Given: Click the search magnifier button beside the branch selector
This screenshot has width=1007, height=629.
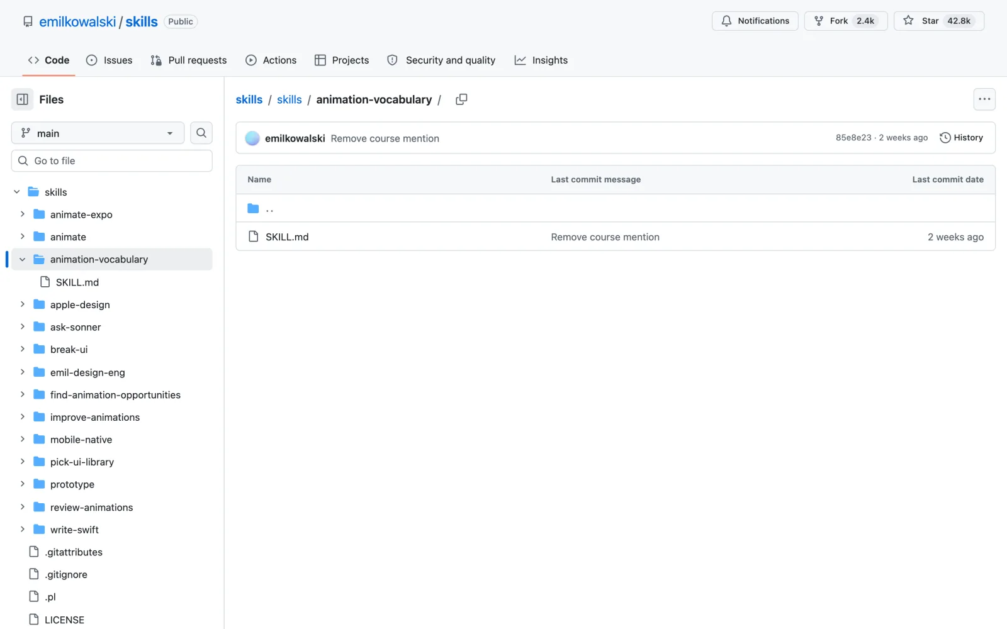Looking at the screenshot, I should (x=201, y=133).
